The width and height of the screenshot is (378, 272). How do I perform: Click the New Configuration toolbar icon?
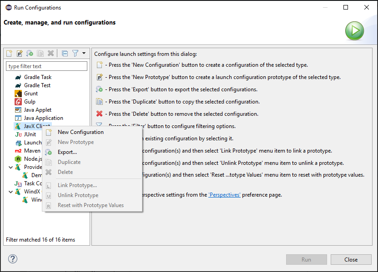tap(9, 53)
